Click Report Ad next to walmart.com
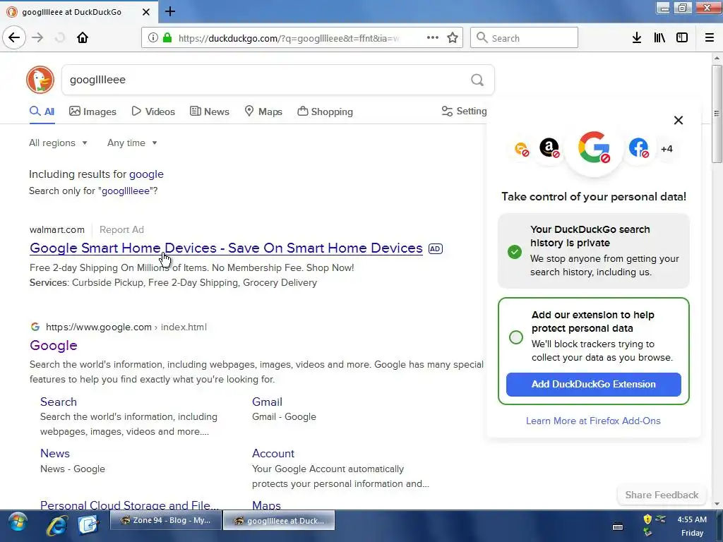Screen dimensions: 723x542 tap(121, 229)
